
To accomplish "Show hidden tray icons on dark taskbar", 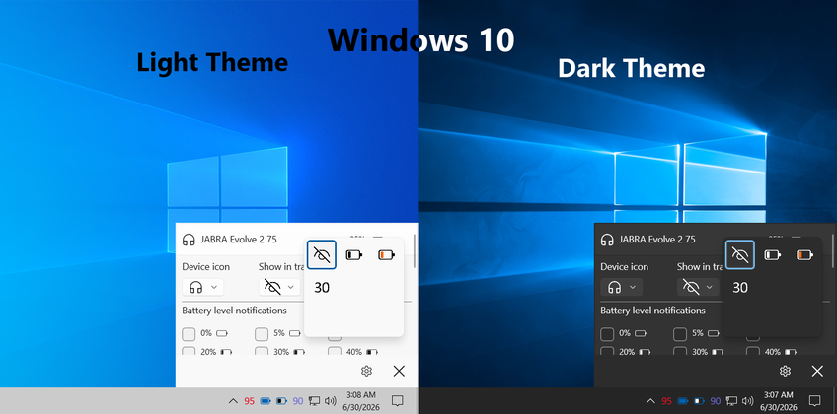I will [650, 401].
